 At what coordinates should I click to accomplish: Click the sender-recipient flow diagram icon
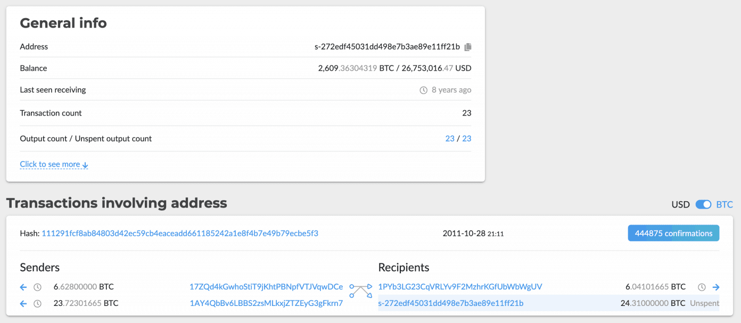coord(360,291)
